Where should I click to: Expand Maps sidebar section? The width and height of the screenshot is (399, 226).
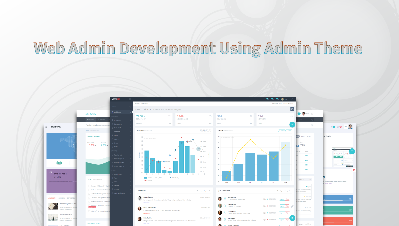121,147
